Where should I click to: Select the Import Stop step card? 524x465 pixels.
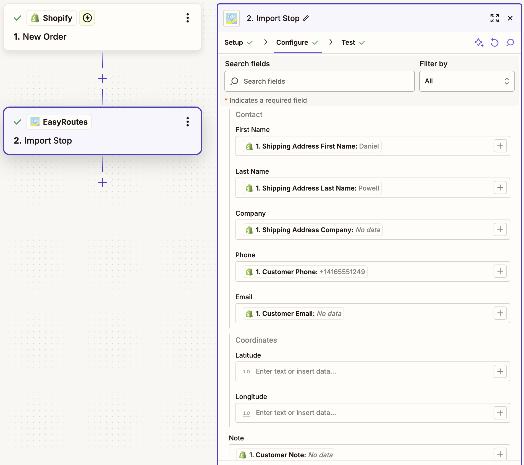(103, 131)
